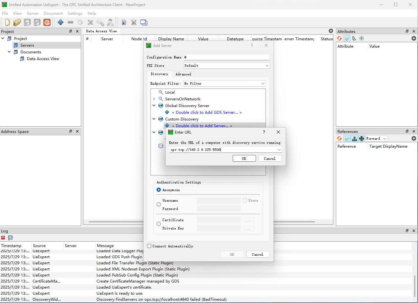Click the save log floppy icon
Image resolution: width=418 pixels, height=303 pixels.
point(10,238)
